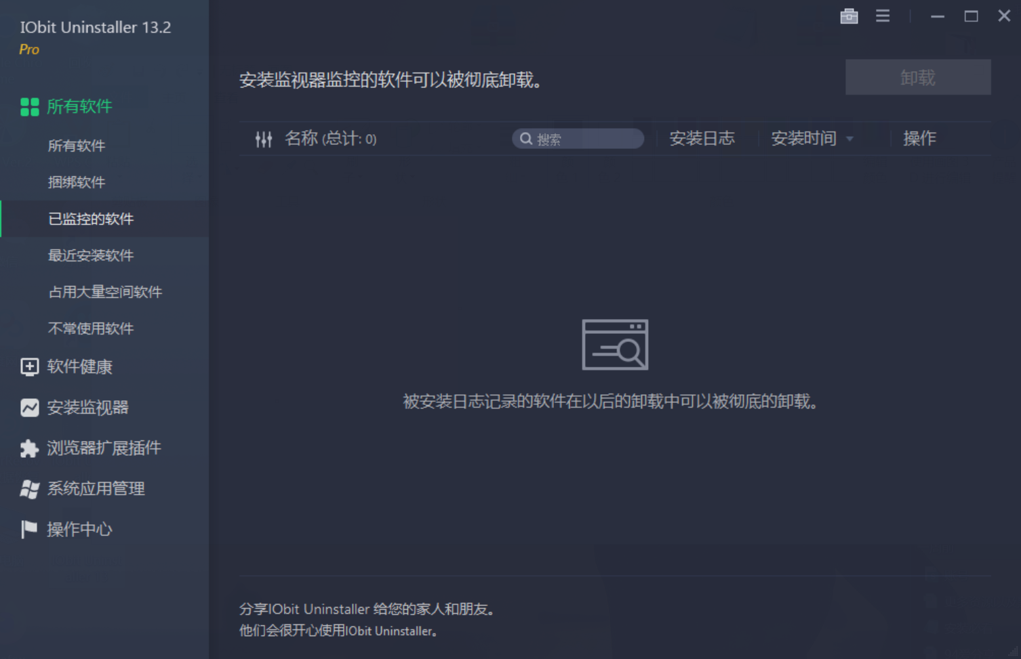Click the 浏览器扩展插件 puzzle icon
Screen dimensions: 1021x659
(x=30, y=448)
